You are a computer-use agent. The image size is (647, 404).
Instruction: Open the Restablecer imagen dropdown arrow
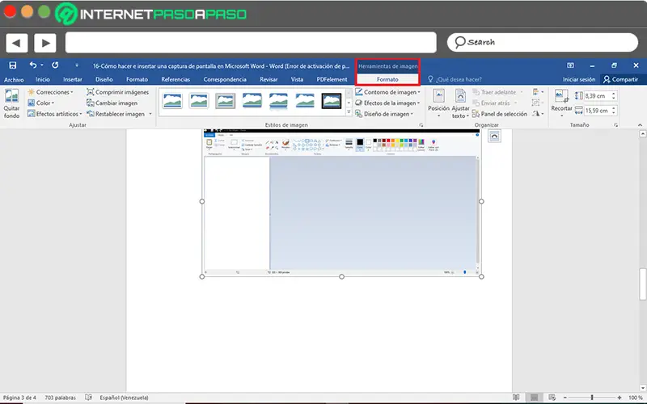click(x=150, y=114)
